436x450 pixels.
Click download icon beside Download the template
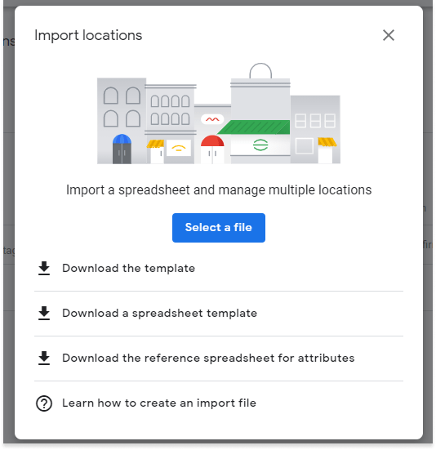[x=44, y=269]
